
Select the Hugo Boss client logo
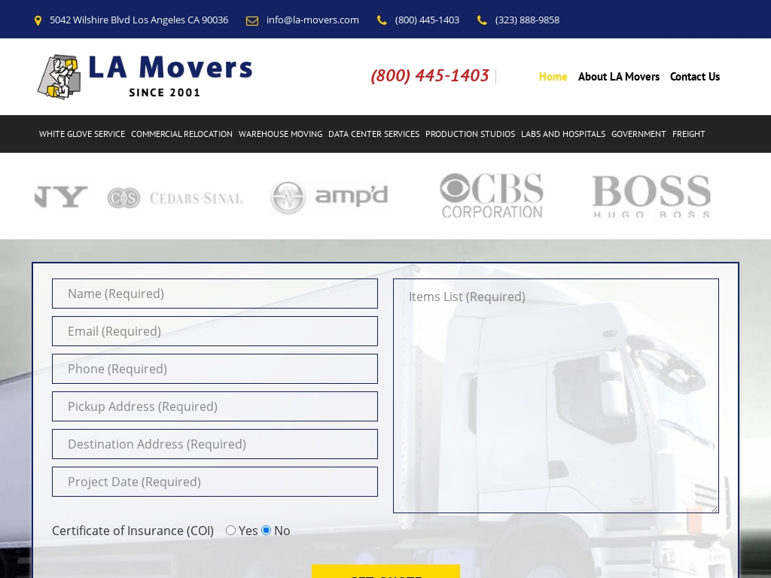tap(651, 196)
